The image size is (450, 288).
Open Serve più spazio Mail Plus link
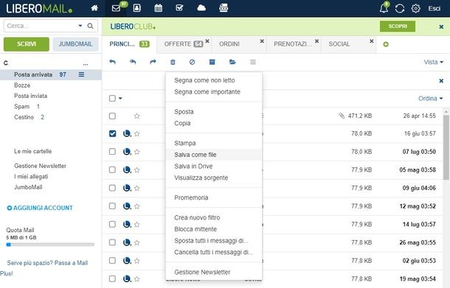click(44, 268)
